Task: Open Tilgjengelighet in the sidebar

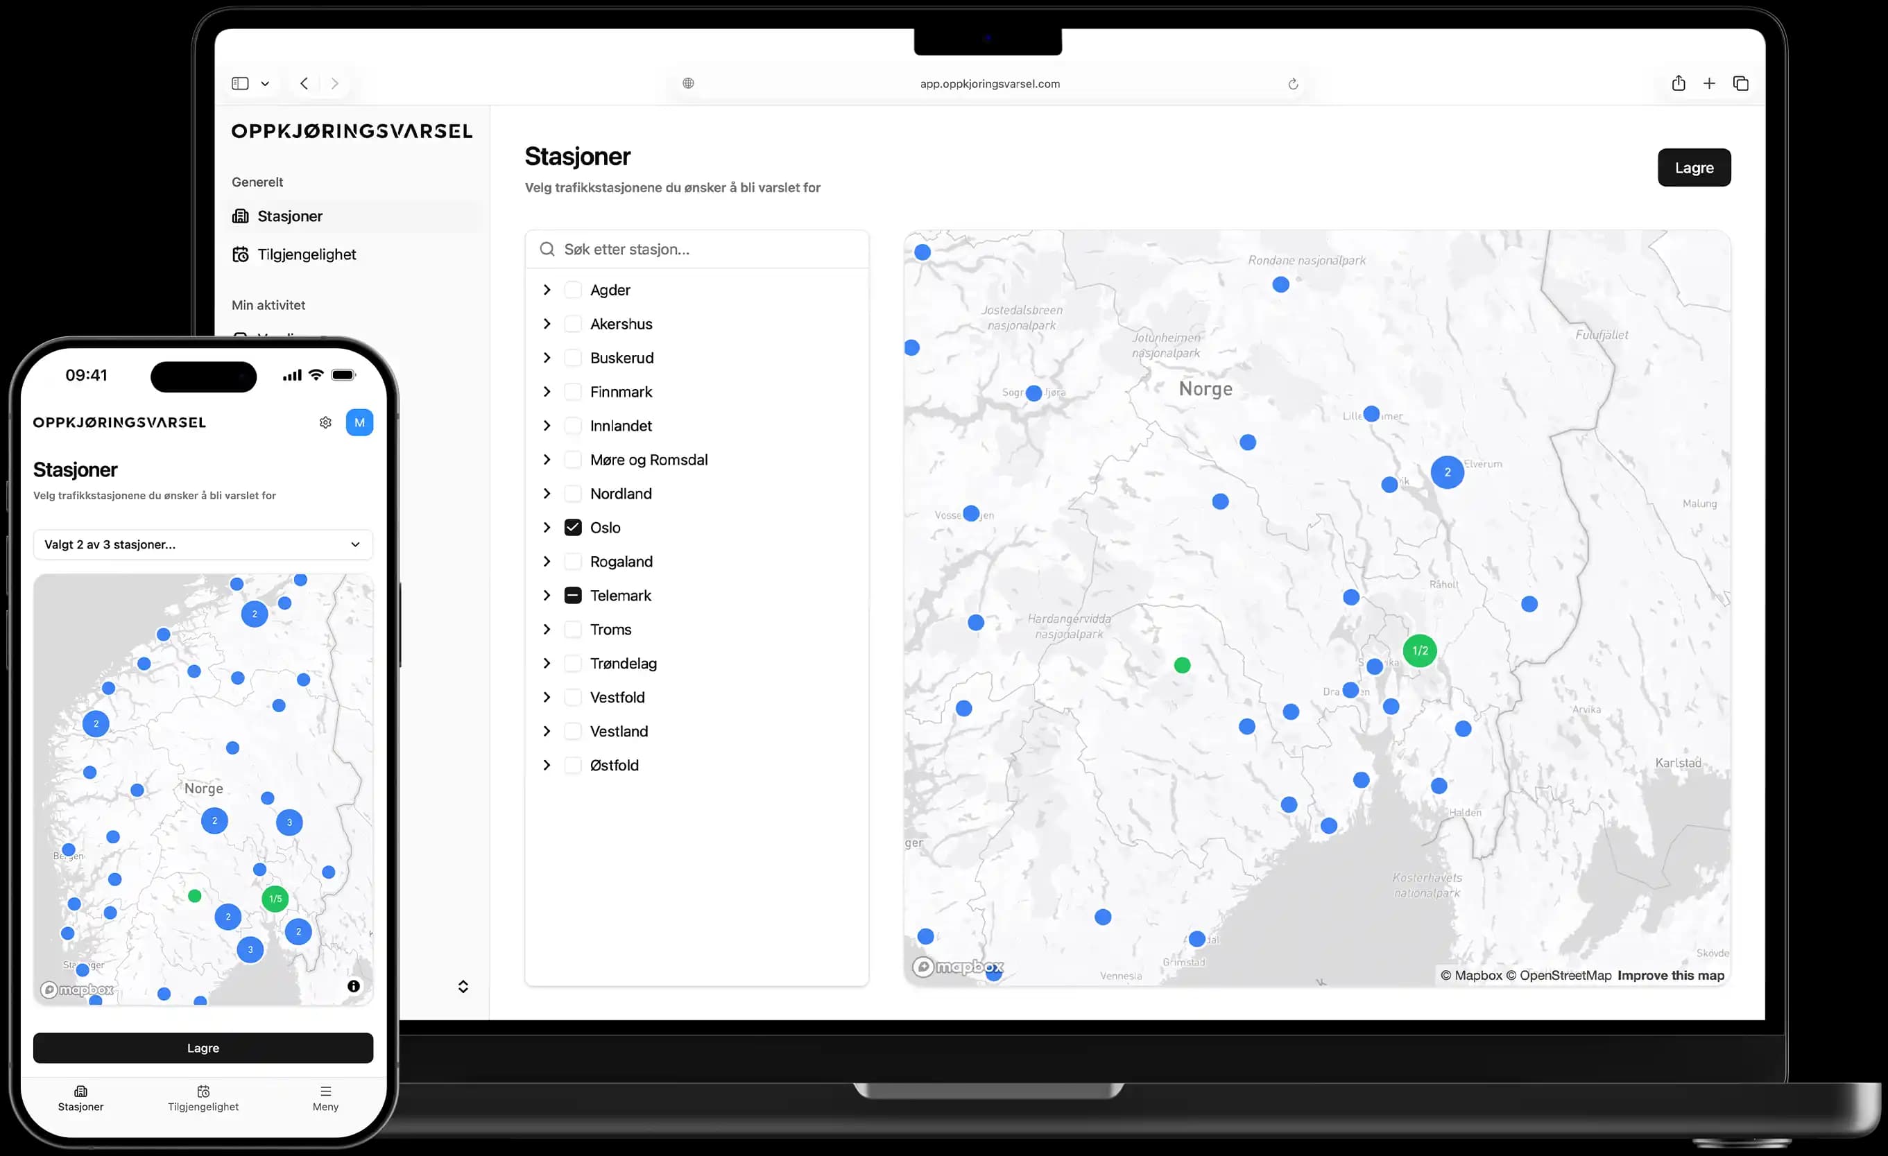Action: click(x=307, y=255)
